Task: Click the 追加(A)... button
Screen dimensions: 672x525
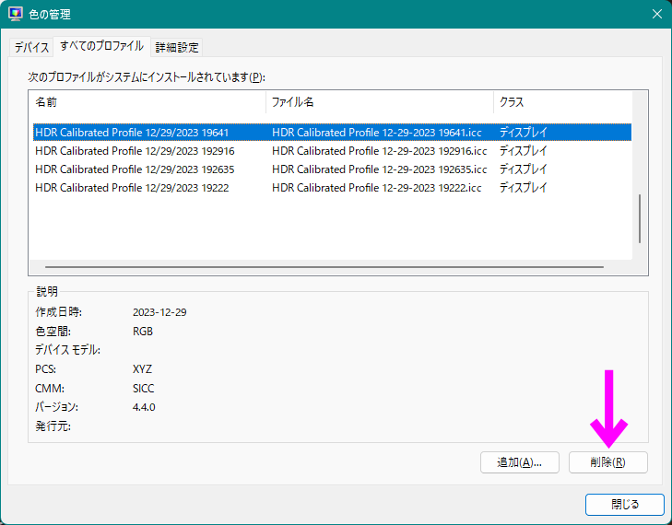Action: [519, 462]
